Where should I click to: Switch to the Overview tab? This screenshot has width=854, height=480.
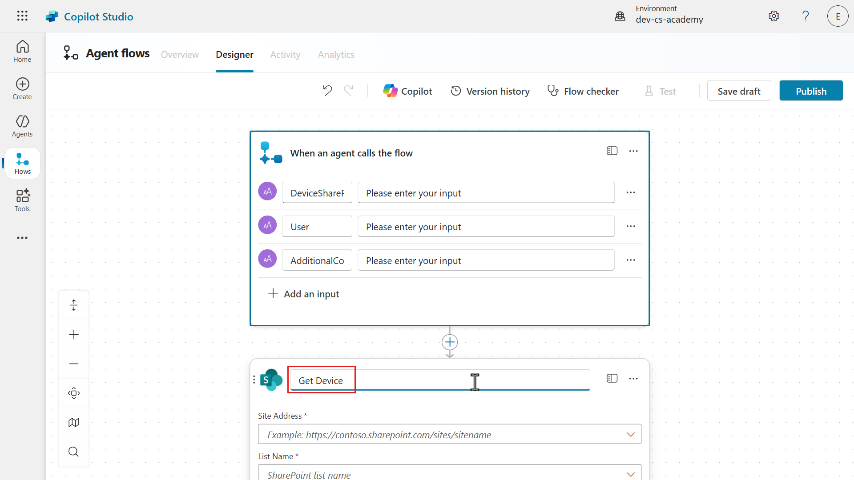[180, 54]
